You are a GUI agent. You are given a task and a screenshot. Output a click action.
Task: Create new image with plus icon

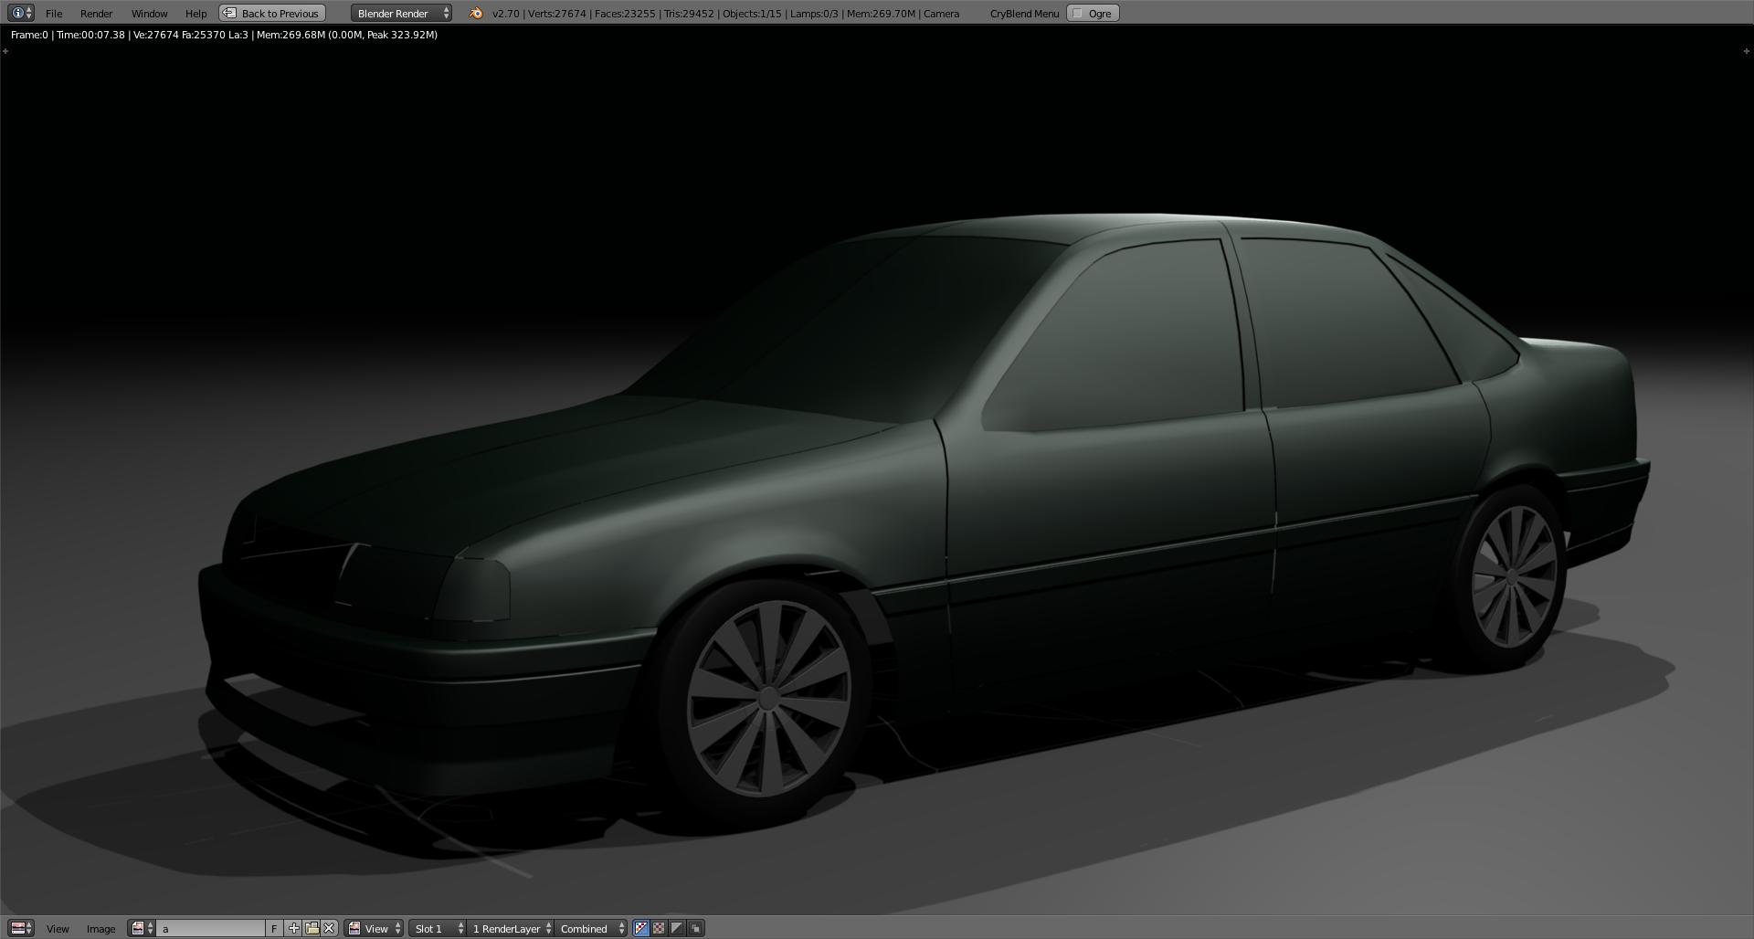click(293, 928)
